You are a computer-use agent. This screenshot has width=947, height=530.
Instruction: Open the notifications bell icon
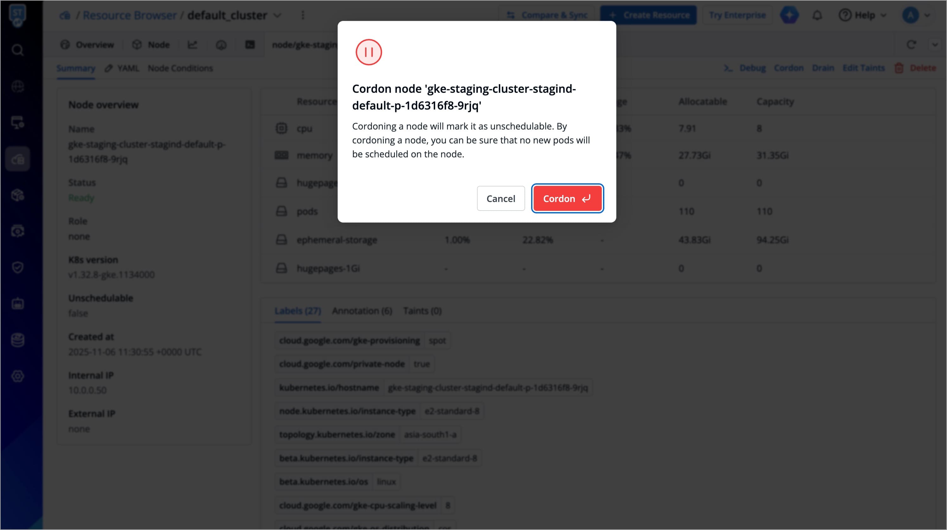click(x=817, y=16)
